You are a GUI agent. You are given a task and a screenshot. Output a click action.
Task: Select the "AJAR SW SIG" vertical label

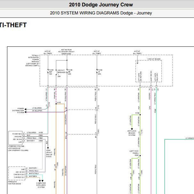(x=151, y=76)
